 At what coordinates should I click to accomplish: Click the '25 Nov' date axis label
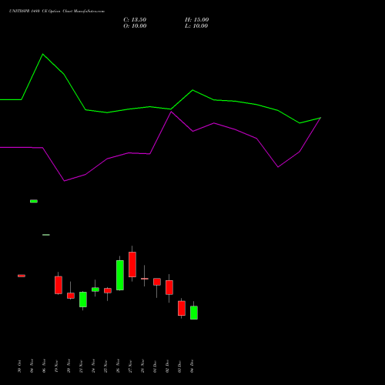coord(105,367)
